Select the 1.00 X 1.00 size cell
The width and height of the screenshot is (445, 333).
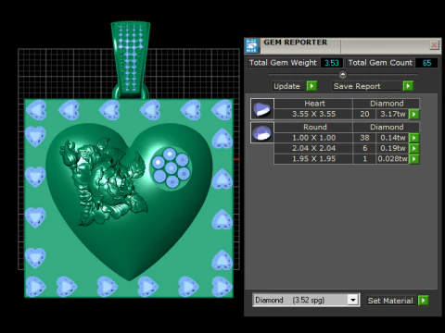[313, 138]
